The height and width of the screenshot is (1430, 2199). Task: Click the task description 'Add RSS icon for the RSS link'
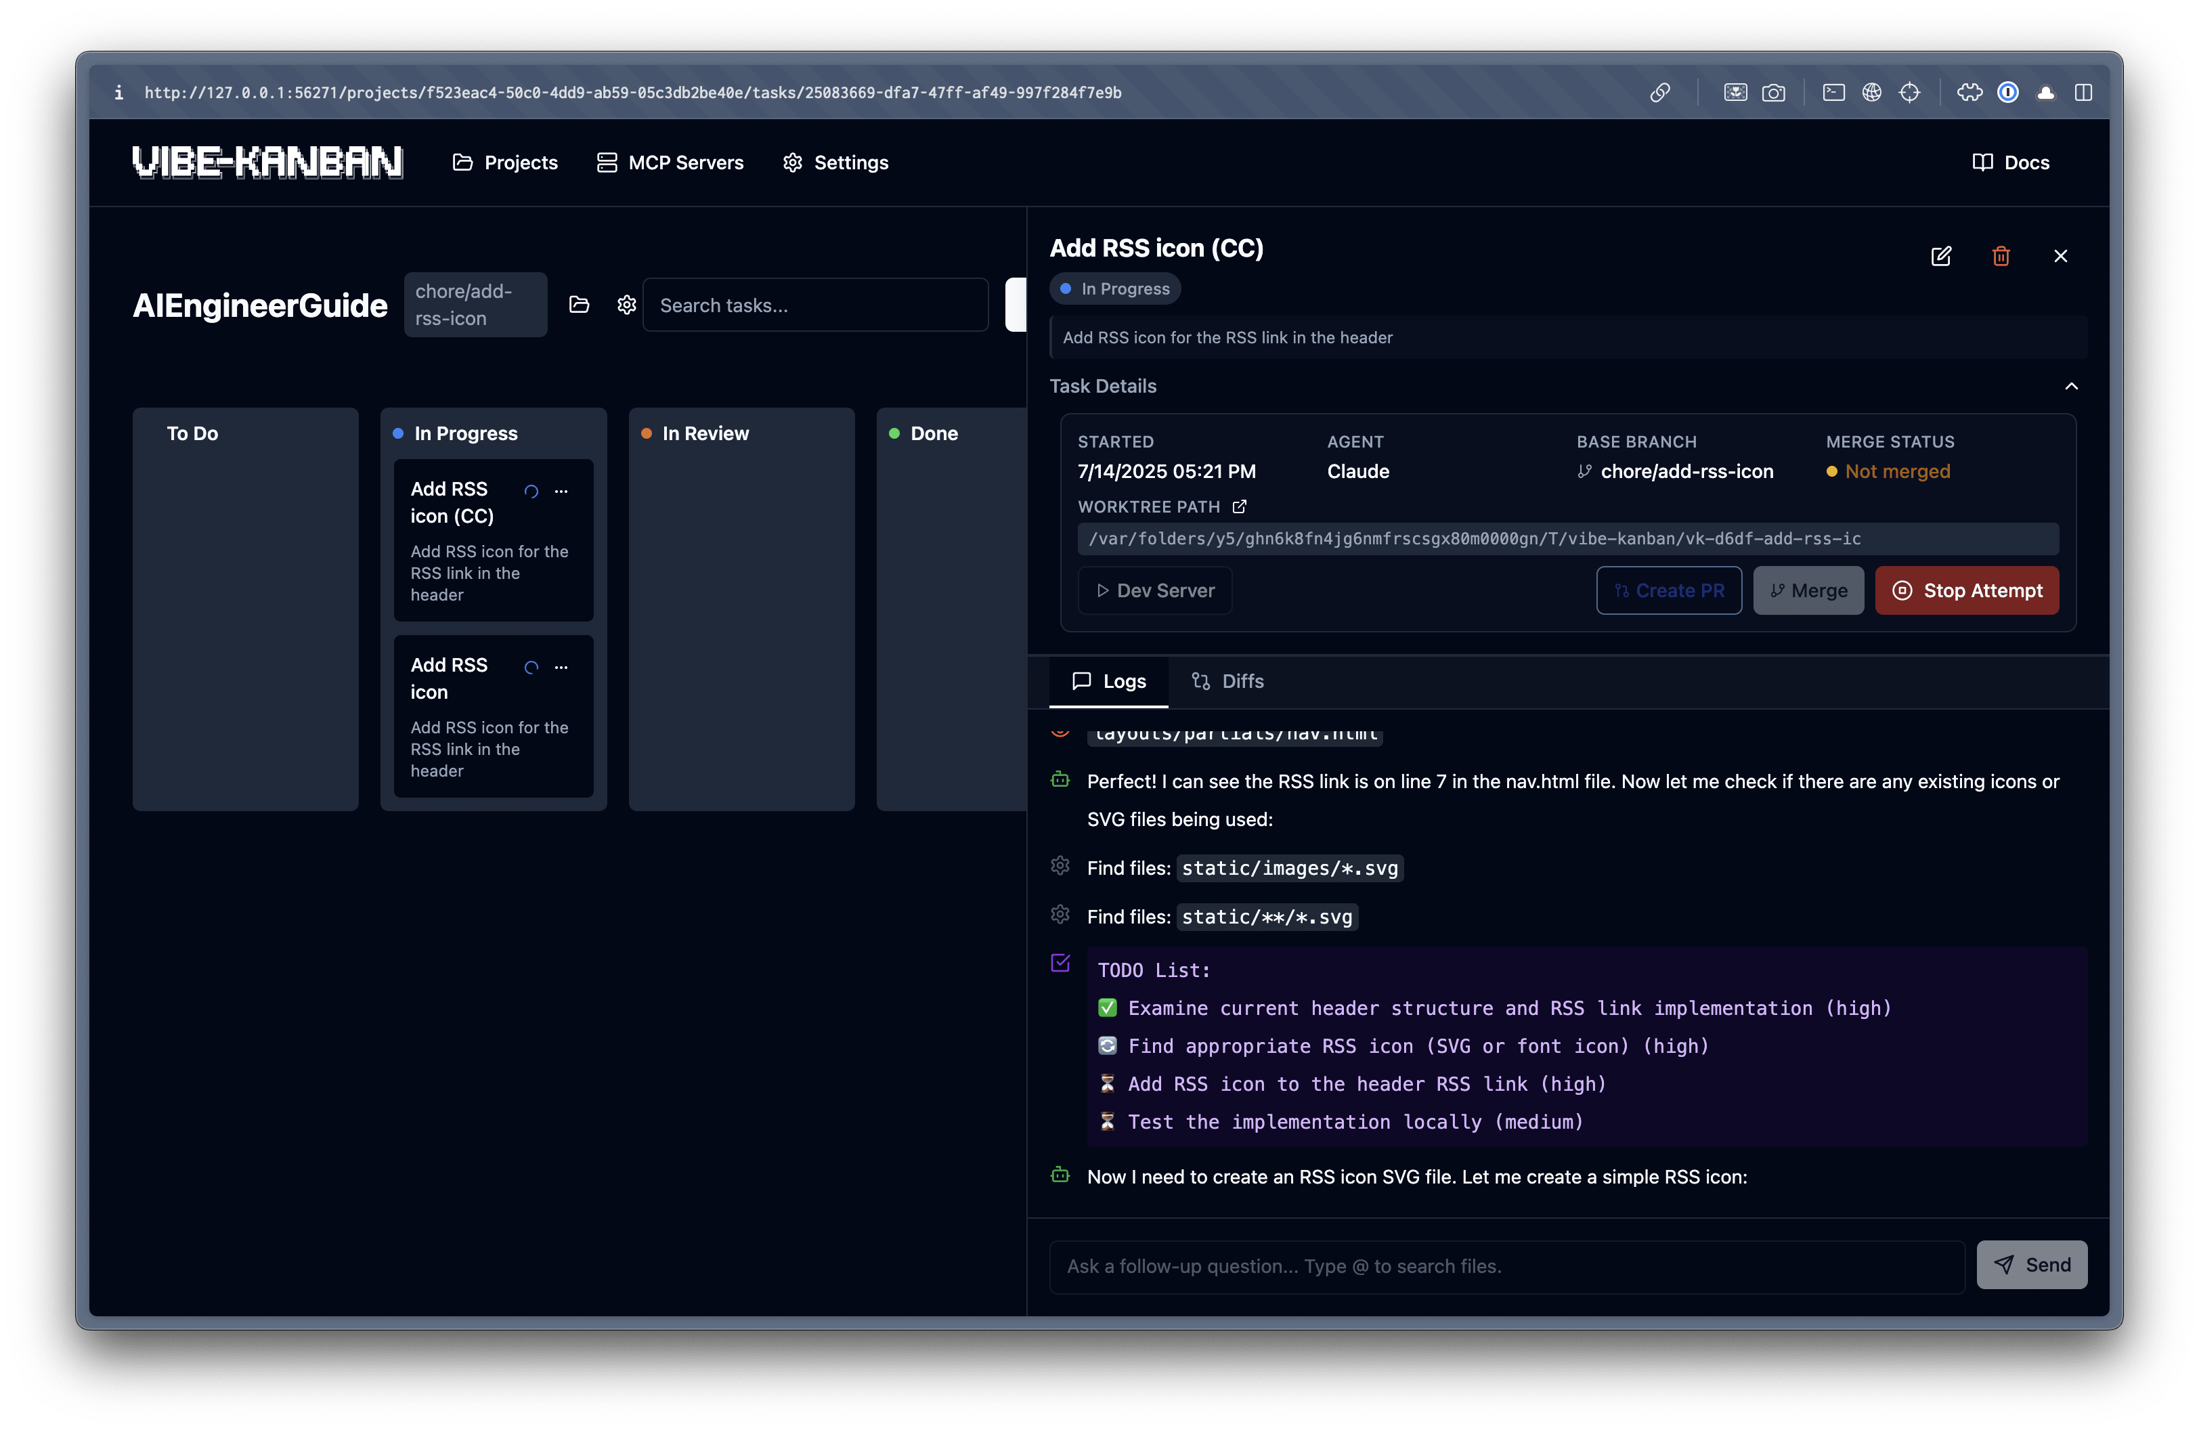[1227, 337]
